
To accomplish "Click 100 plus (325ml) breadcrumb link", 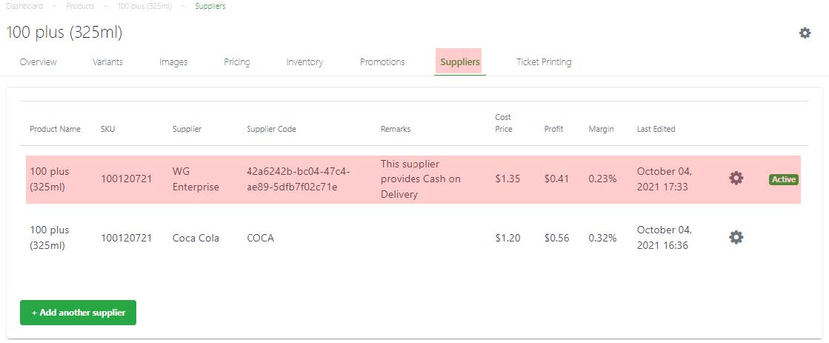I will point(145,7).
